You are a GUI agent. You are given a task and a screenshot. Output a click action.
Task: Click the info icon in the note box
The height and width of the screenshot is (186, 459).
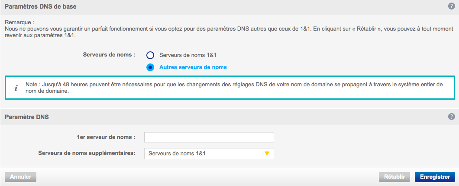[x=16, y=88]
